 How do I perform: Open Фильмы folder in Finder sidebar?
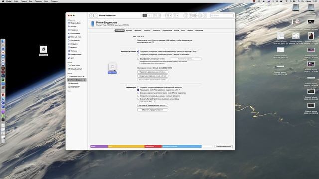click(x=74, y=51)
